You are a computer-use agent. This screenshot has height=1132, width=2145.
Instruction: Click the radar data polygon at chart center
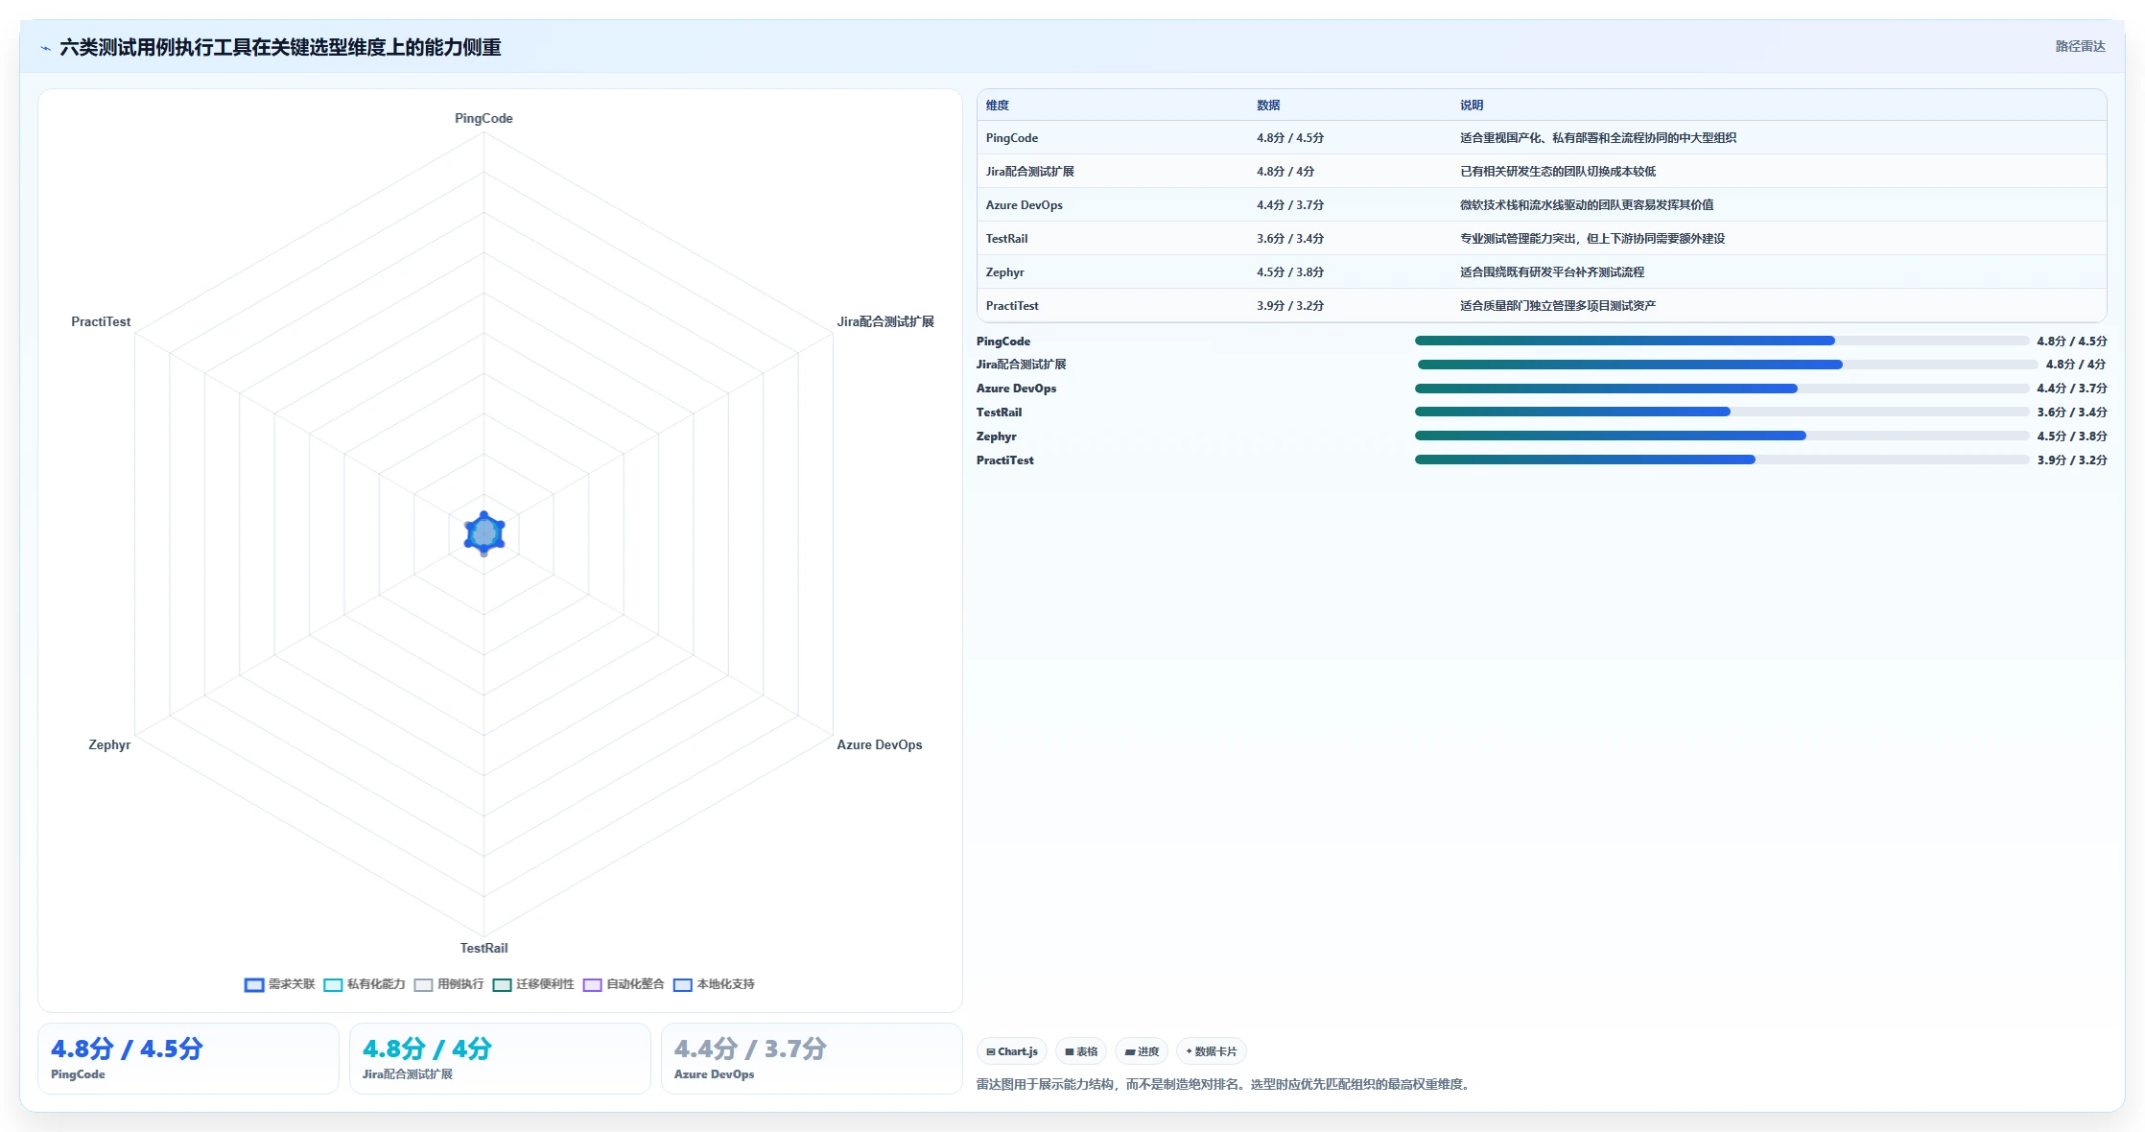[x=484, y=533]
